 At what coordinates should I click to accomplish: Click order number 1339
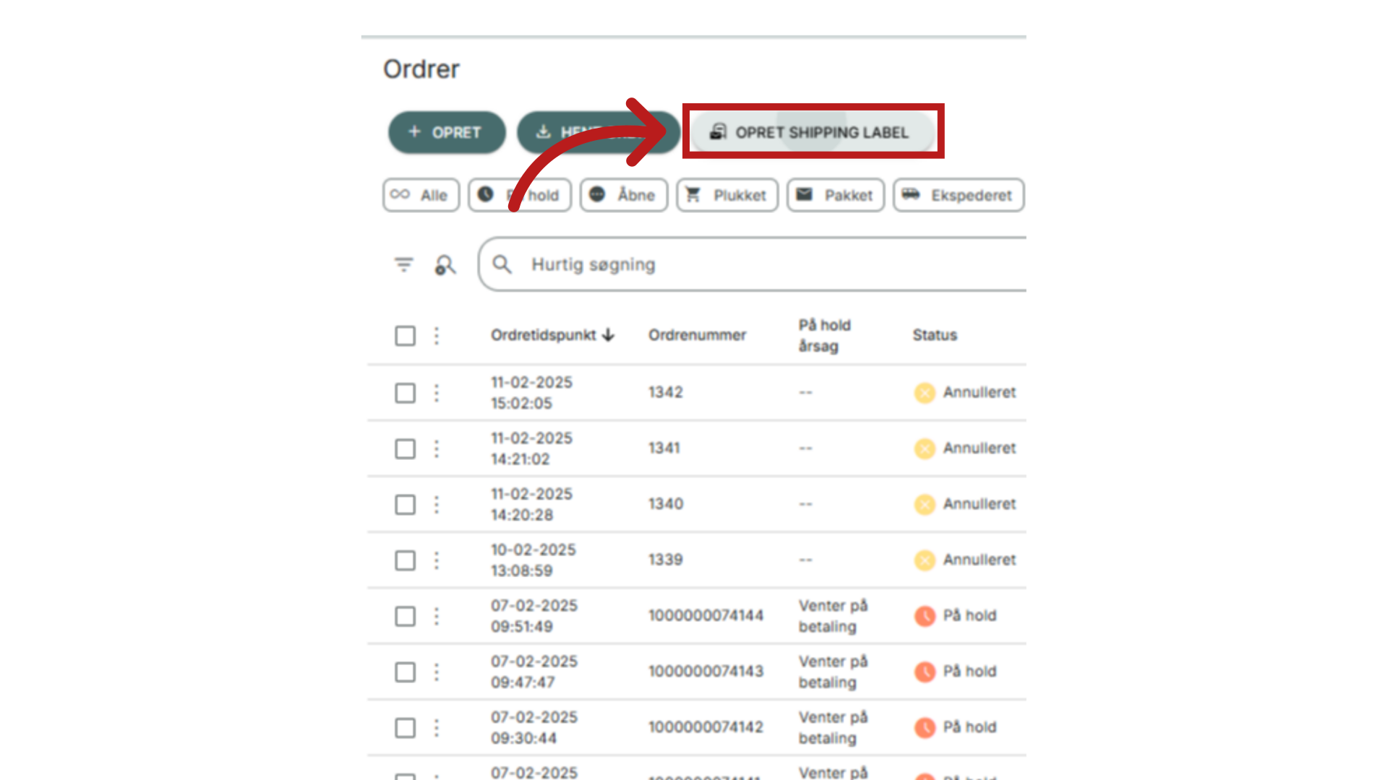point(666,560)
